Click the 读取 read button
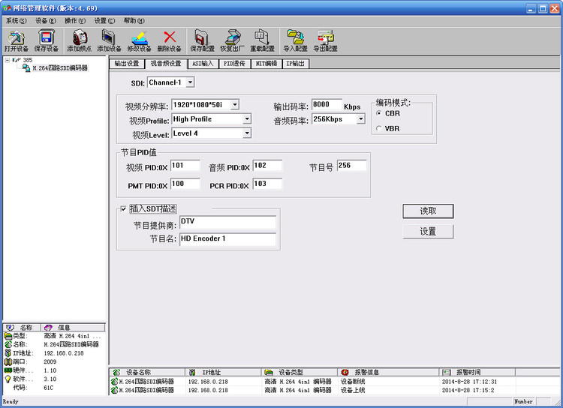Viewport: 563px width, 408px height. tap(428, 211)
